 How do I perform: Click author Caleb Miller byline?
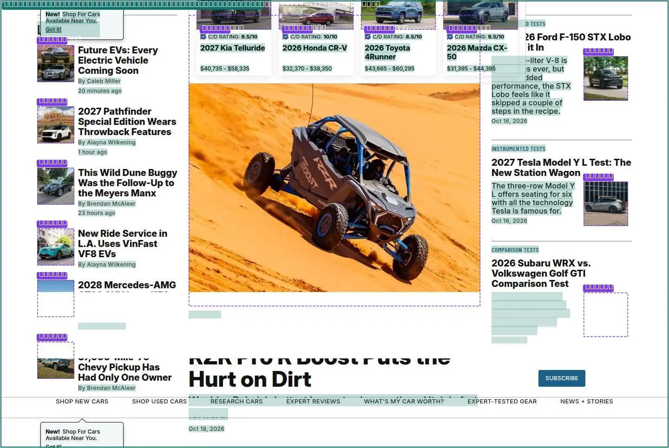pyautogui.click(x=99, y=81)
